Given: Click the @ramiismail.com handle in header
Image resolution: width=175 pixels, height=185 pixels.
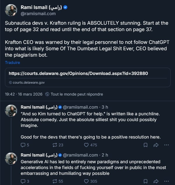Looking at the screenshot, I should tap(38, 13).
